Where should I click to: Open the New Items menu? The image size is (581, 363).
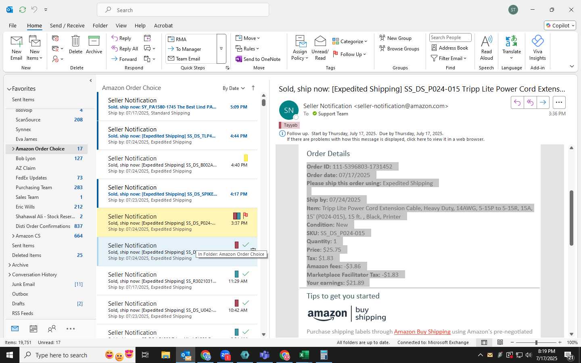pyautogui.click(x=35, y=48)
